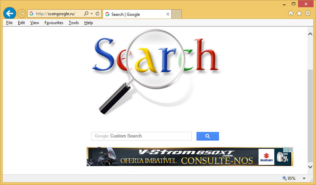Open the Edit menu
The height and width of the screenshot is (185, 316).
pyautogui.click(x=21, y=23)
